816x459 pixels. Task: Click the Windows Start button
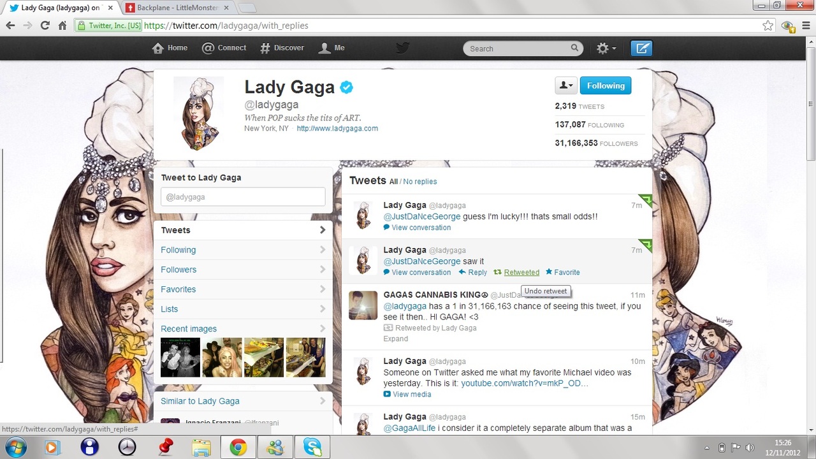tap(16, 447)
